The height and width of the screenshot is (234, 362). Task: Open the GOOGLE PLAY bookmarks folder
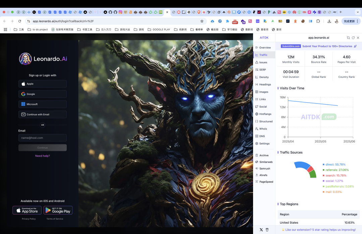[159, 30]
